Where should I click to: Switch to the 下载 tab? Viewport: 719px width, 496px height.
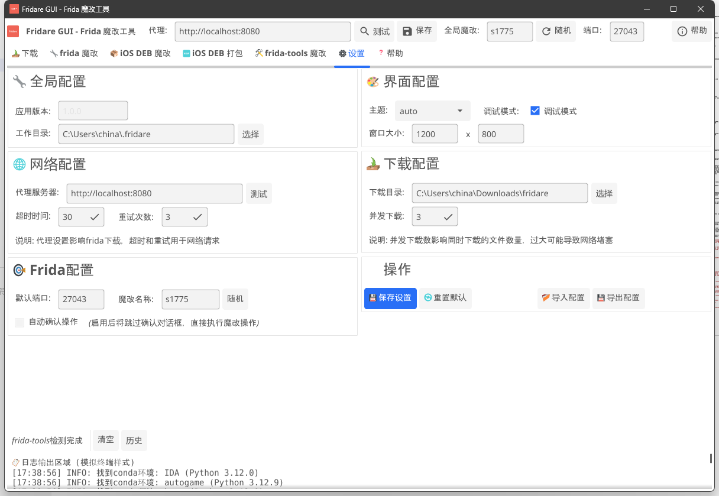pos(25,53)
